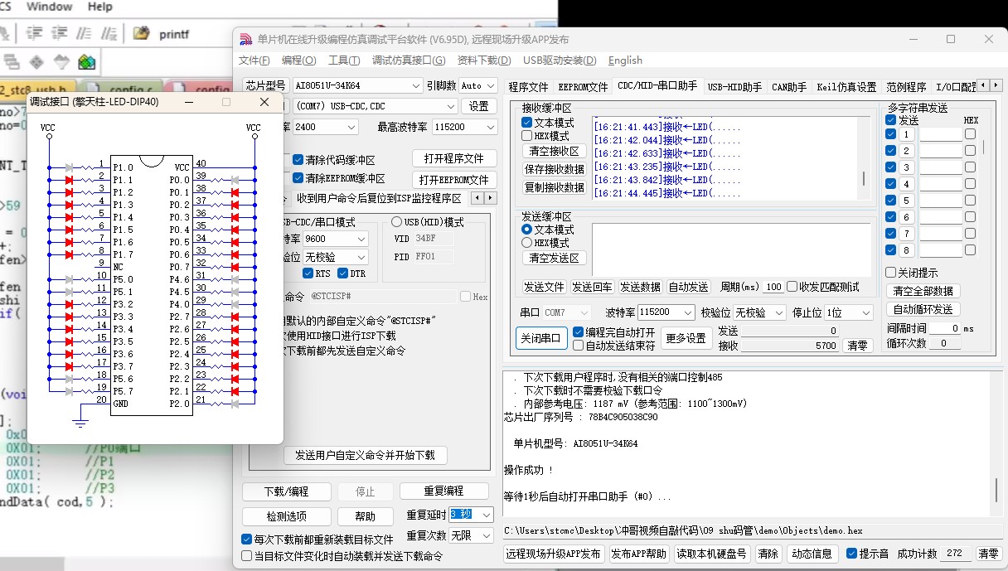This screenshot has width=1008, height=571.
Task: Uncheck the RTS checkbox
Action: (x=308, y=273)
